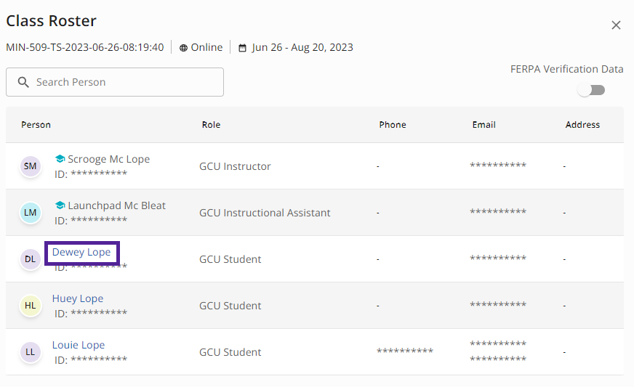Click the globe icon next to Online
Screen dimensions: 634x387
pos(183,48)
